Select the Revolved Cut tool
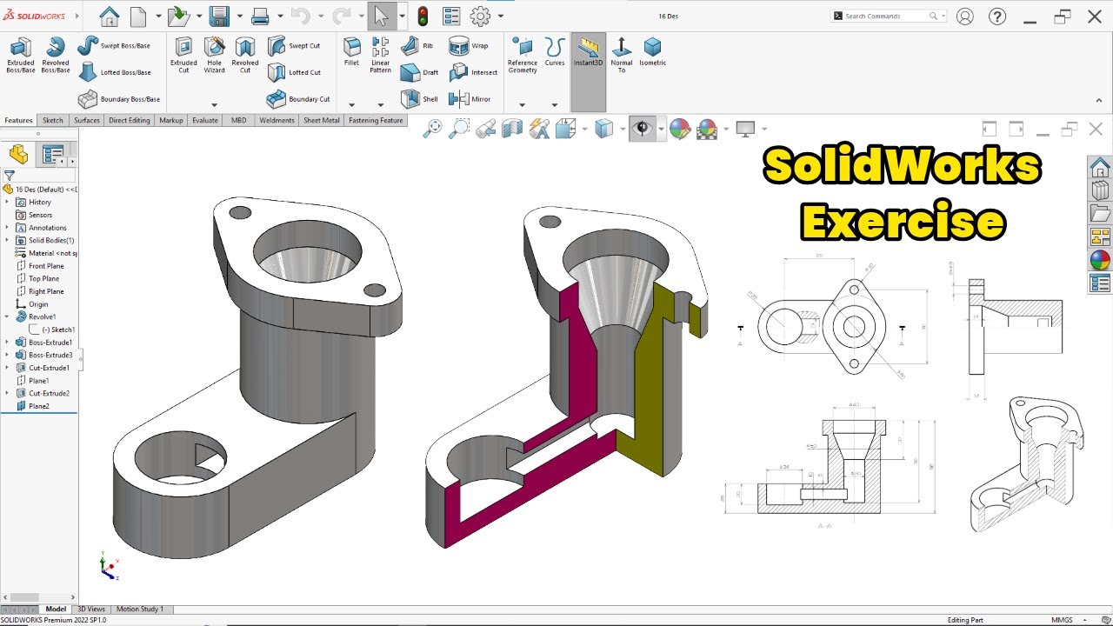The width and height of the screenshot is (1113, 626). point(245,55)
